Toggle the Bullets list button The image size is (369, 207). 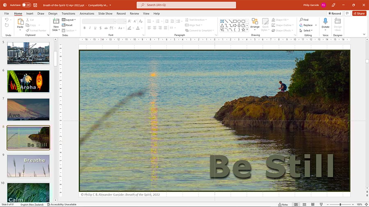149,21
